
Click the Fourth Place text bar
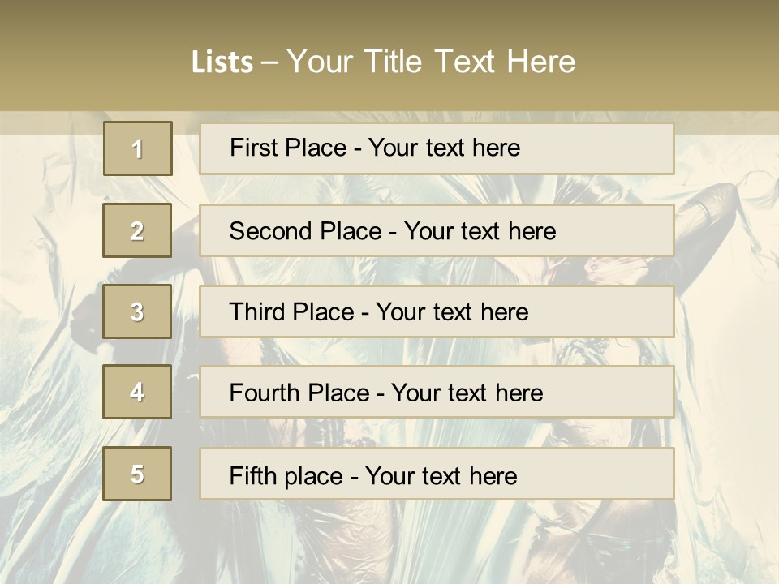coord(437,392)
